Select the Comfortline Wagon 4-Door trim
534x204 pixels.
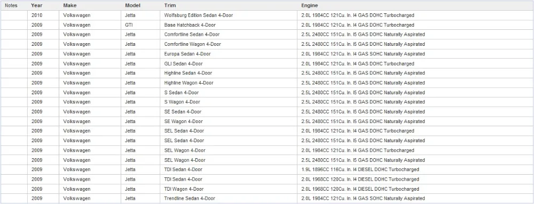[192, 44]
